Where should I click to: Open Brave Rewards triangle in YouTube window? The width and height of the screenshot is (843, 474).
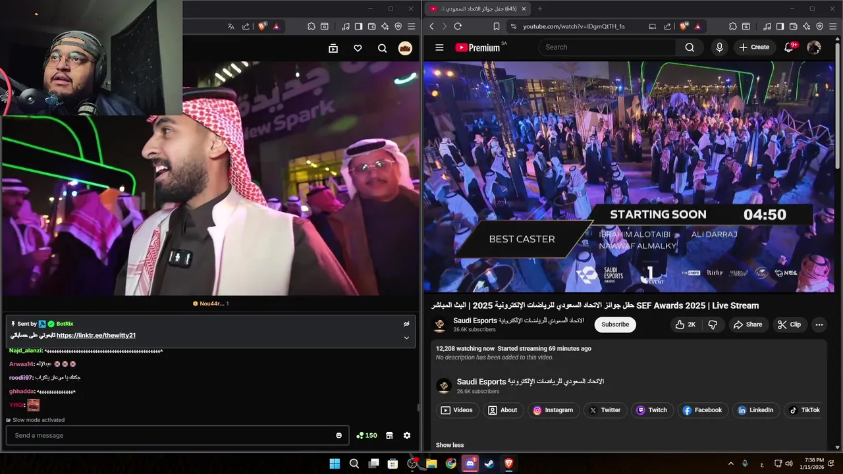[x=697, y=26]
